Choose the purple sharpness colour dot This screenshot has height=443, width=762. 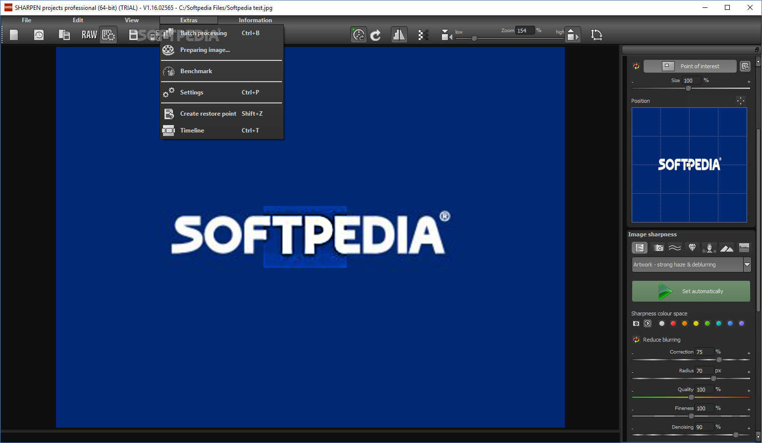(742, 323)
